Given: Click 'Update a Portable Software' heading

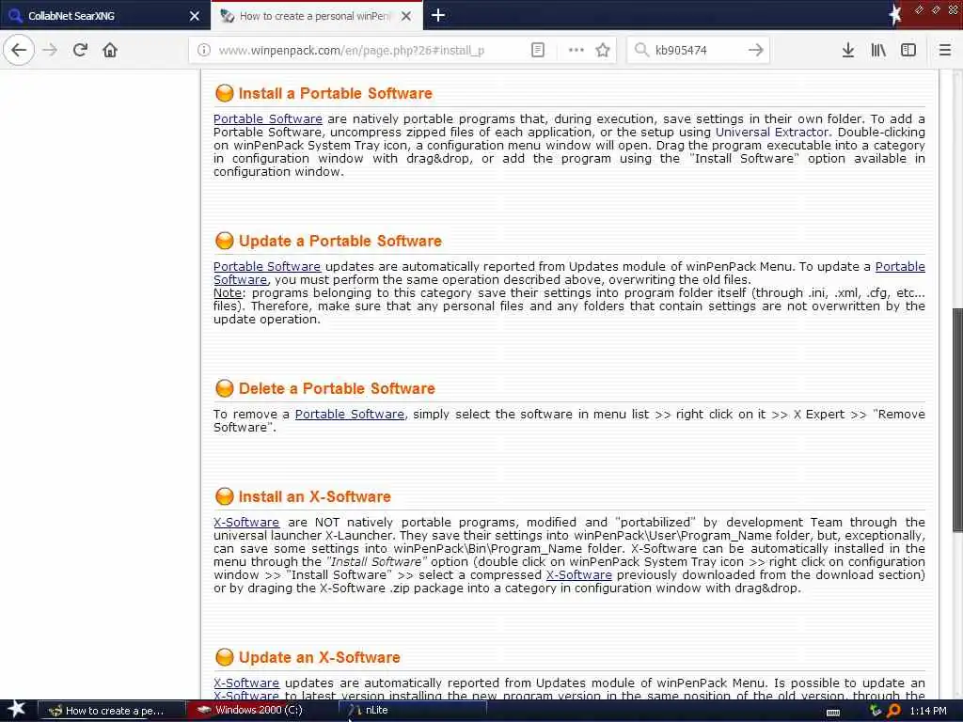Looking at the screenshot, I should (x=340, y=241).
